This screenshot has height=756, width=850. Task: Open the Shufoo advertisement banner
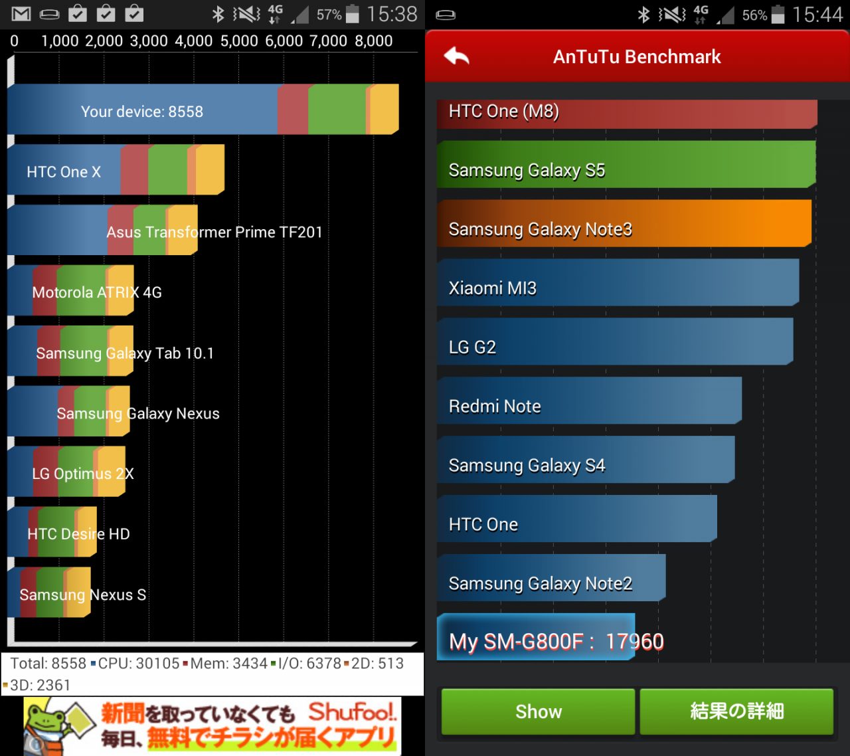212,726
